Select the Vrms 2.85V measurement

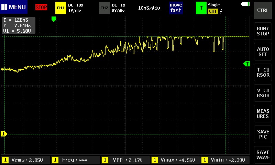point(26,160)
